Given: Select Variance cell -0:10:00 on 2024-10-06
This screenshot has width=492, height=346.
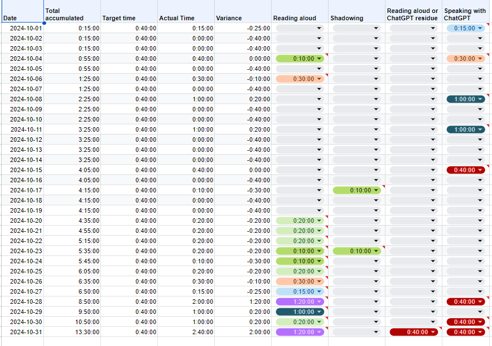Looking at the screenshot, I should (243, 79).
